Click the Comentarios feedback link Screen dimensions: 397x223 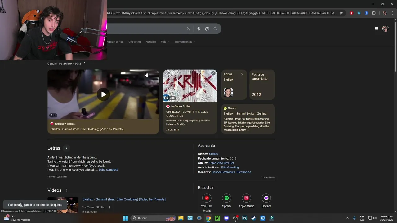click(x=268, y=178)
